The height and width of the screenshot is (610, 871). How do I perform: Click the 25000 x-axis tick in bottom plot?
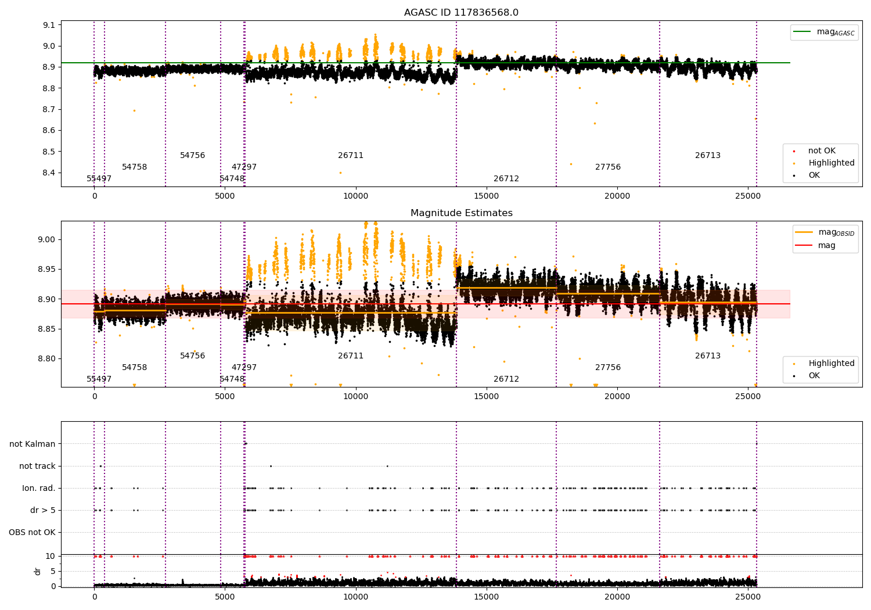[748, 597]
